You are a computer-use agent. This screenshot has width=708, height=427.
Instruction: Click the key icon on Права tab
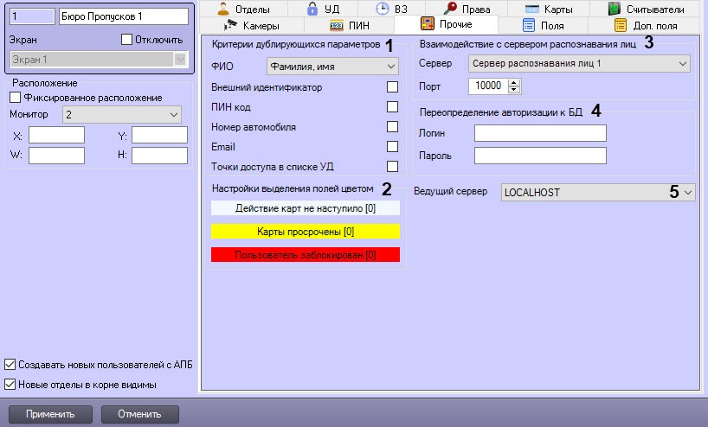click(452, 9)
